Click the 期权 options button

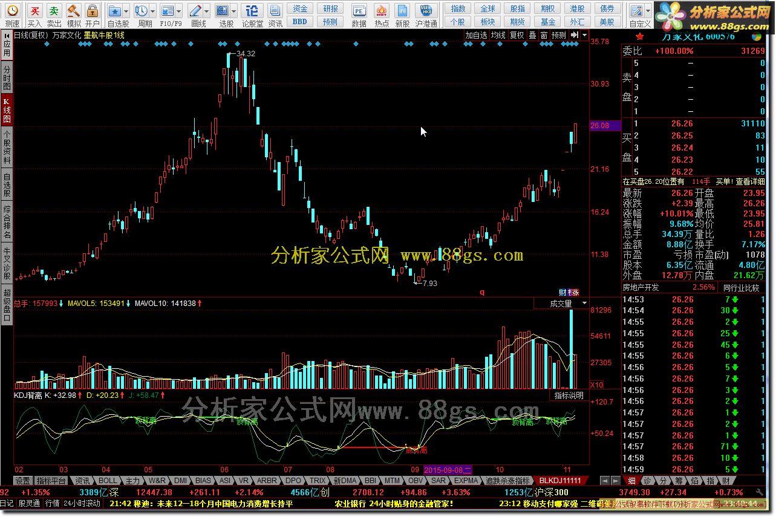point(548,8)
